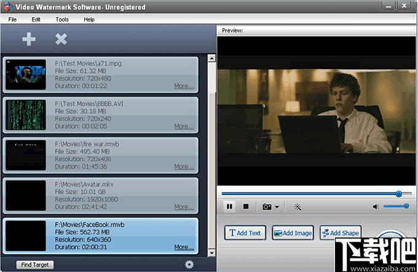Click the text F:\Test Movies\BBBB.AVI
The image size is (418, 272).
pyautogui.click(x=89, y=104)
